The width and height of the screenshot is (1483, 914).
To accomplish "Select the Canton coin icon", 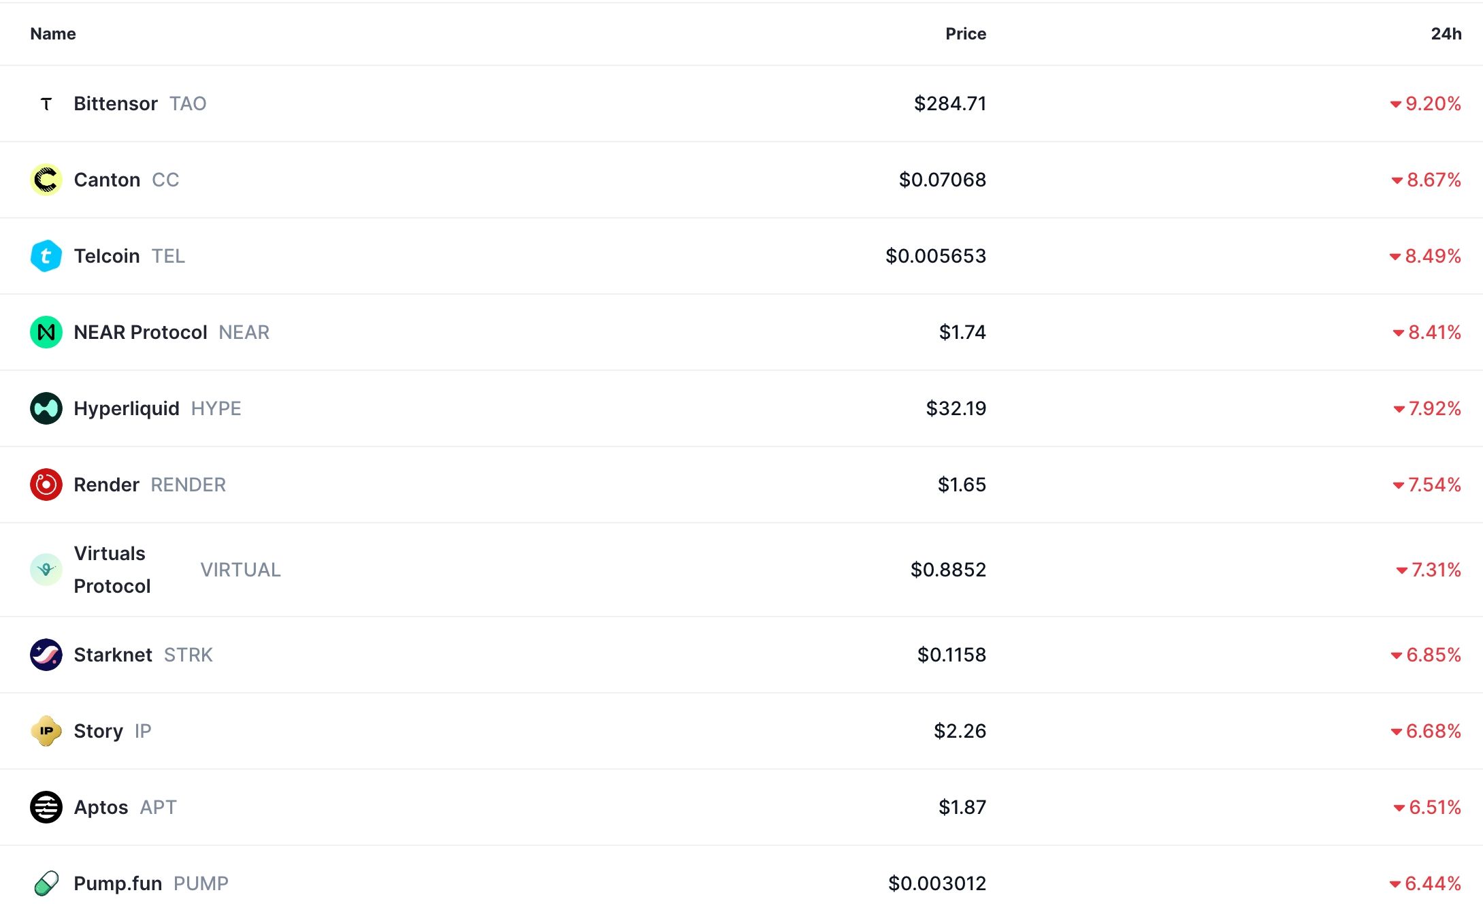I will pos(46,180).
